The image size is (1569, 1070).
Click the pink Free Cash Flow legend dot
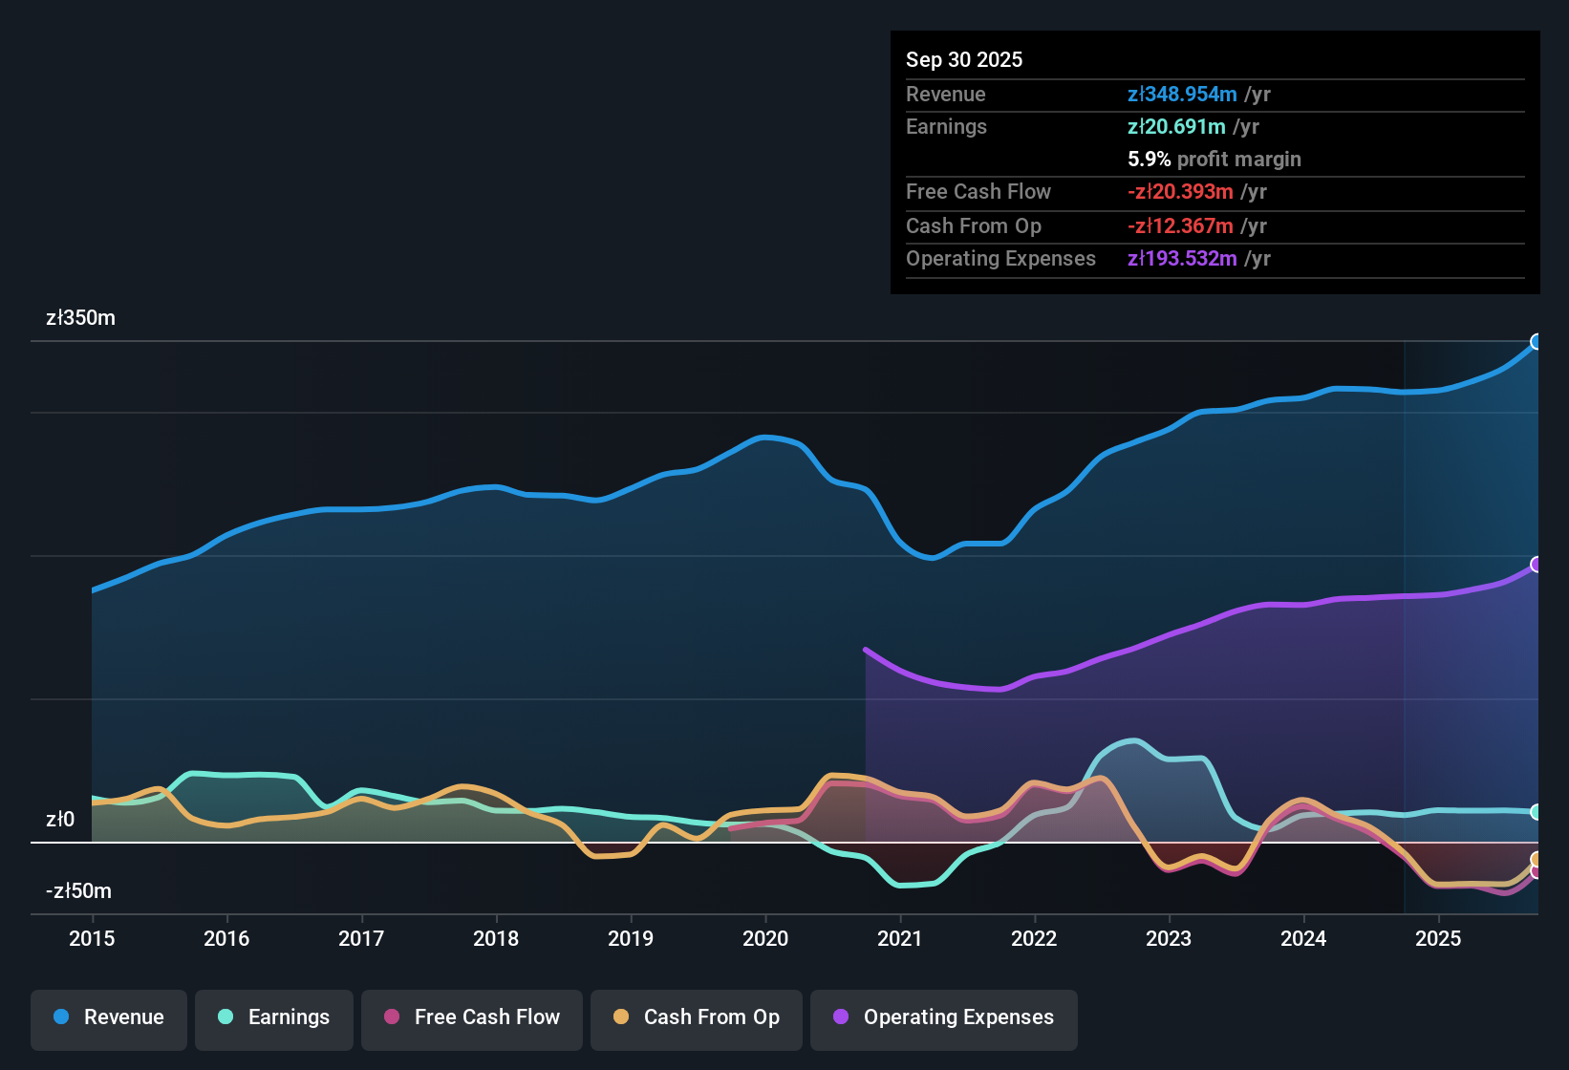tap(392, 1017)
